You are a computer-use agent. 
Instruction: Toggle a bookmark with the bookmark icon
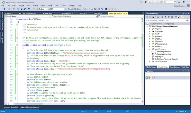(x=106, y=9)
